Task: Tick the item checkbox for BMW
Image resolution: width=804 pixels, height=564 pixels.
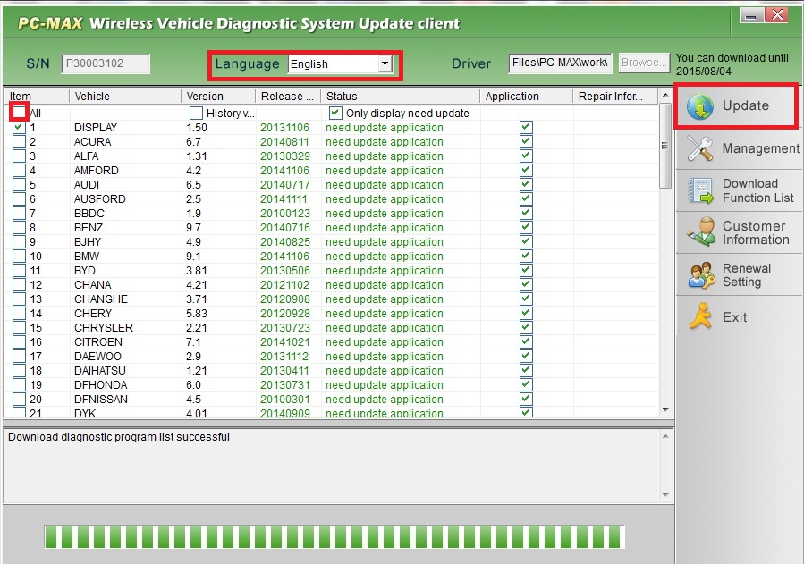Action: click(19, 257)
